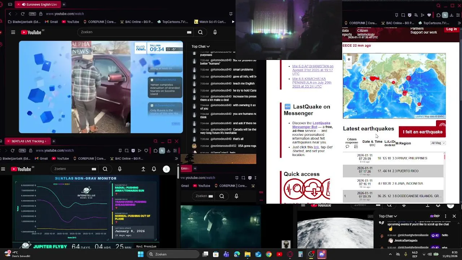Click the taskbar Zoeken search box
The image size is (462, 260).
(x=173, y=254)
